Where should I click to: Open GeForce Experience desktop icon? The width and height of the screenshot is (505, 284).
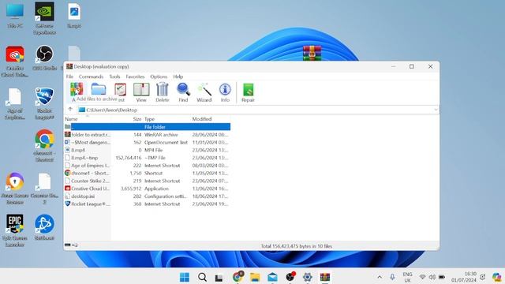[x=44, y=18]
